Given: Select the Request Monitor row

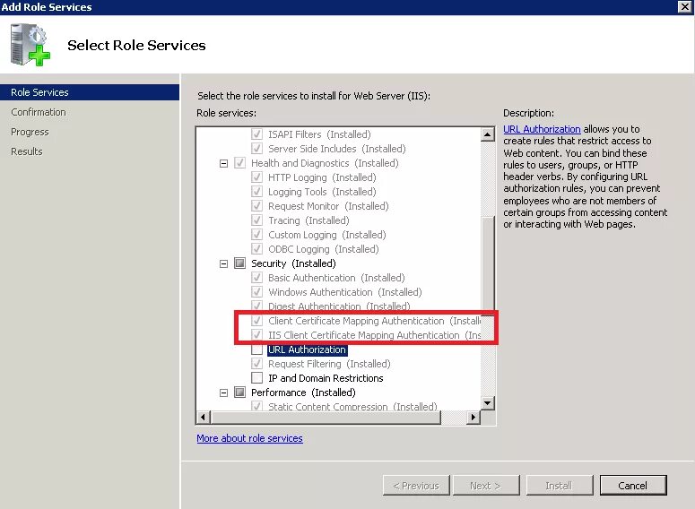Looking at the screenshot, I should (x=328, y=206).
